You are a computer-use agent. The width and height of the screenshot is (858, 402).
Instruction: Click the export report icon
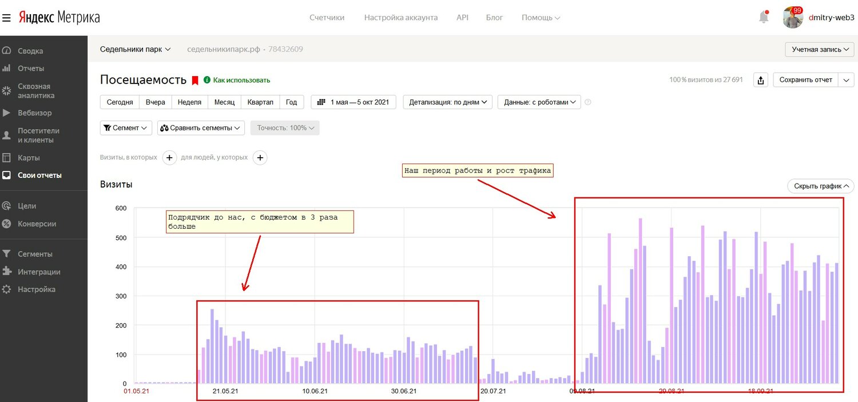[x=760, y=80]
